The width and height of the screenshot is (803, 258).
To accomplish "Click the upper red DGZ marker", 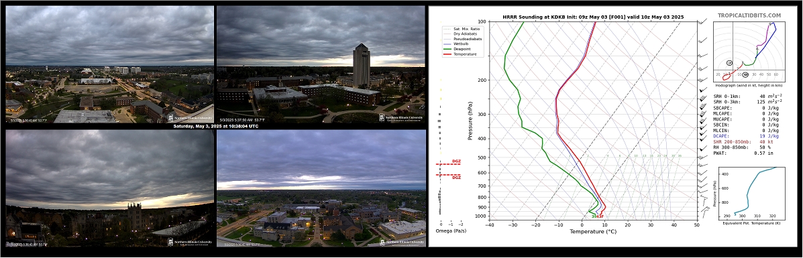I will point(449,163).
